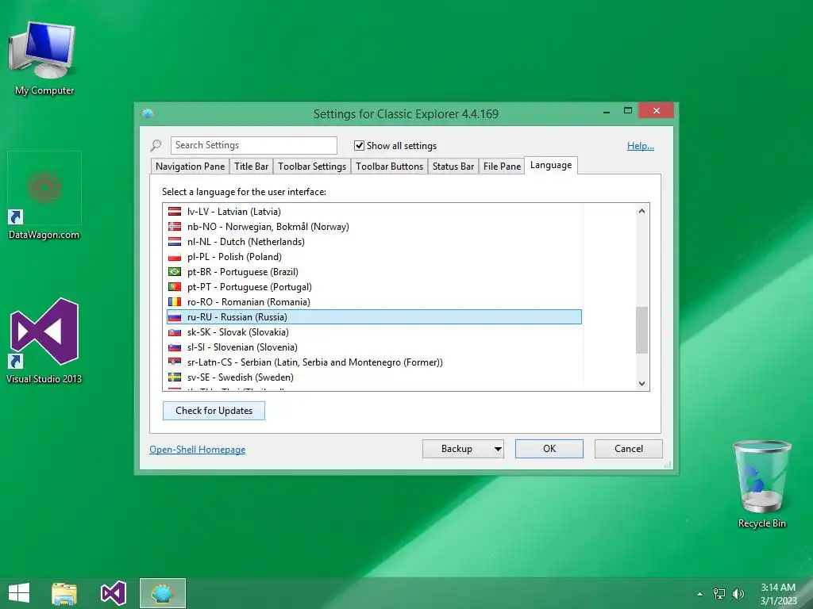The height and width of the screenshot is (609, 813).
Task: Click the Russian flag icon
Action: click(175, 317)
